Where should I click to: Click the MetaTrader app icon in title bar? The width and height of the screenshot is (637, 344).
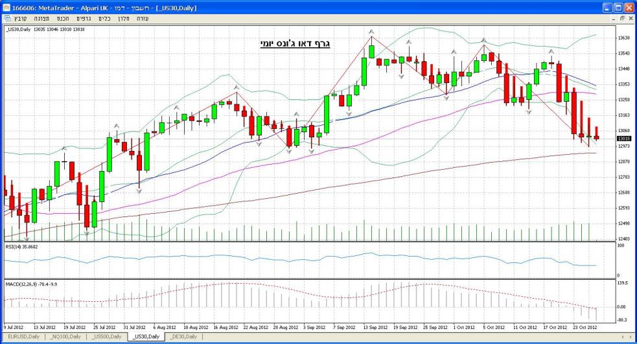(8, 7)
